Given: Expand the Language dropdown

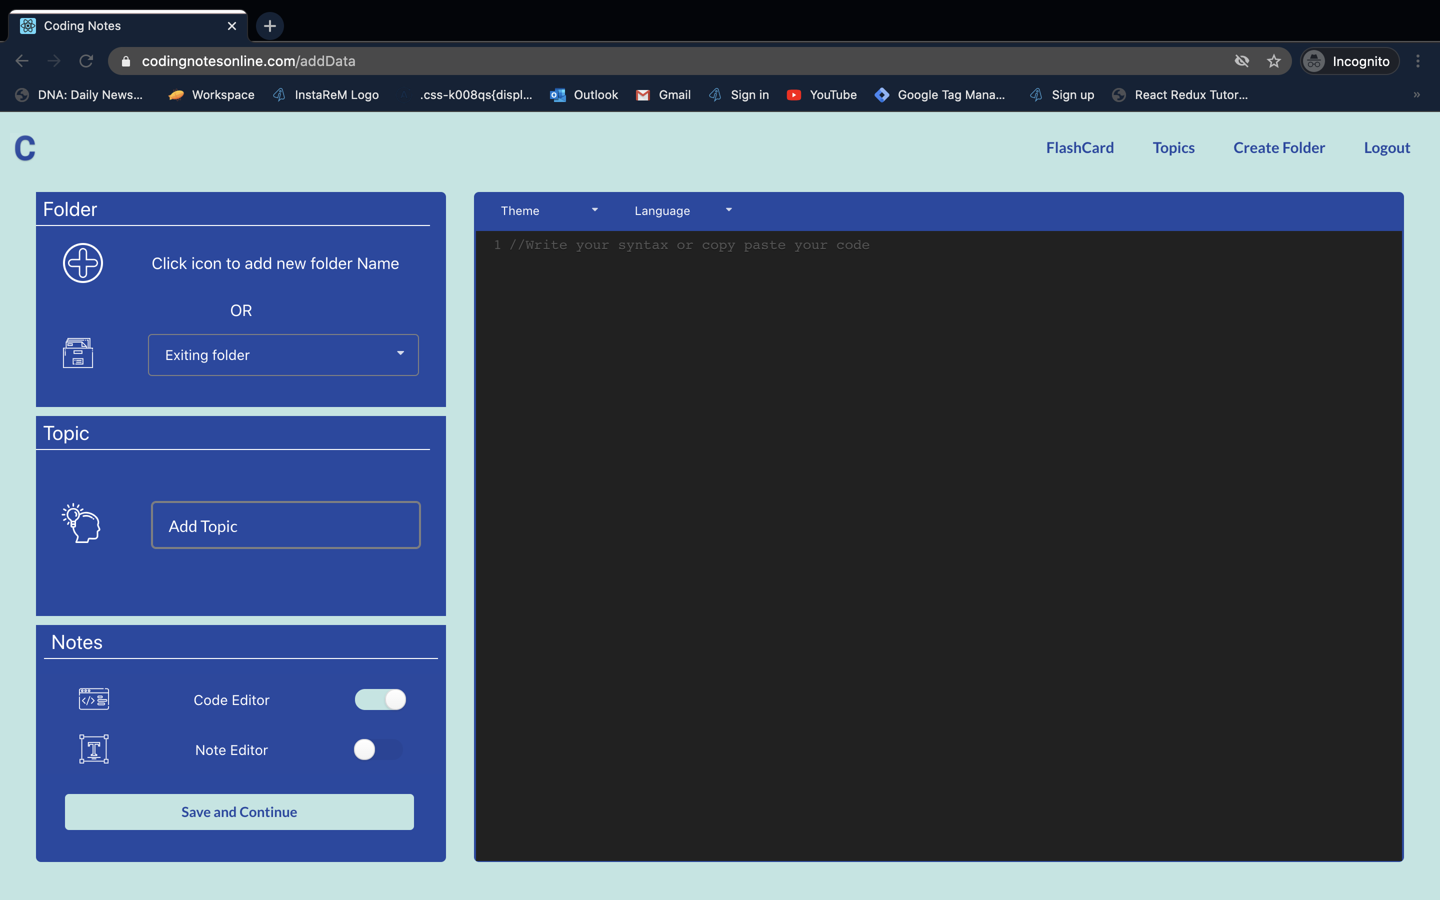Looking at the screenshot, I should (x=682, y=210).
